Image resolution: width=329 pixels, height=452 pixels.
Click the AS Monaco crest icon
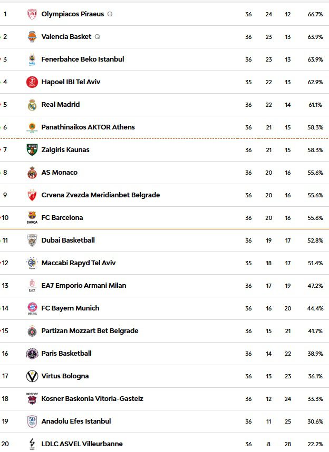[31, 172]
